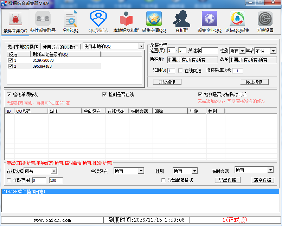Click the minimum age field showing 0
This screenshot has width=282, height=226.
click(39, 180)
